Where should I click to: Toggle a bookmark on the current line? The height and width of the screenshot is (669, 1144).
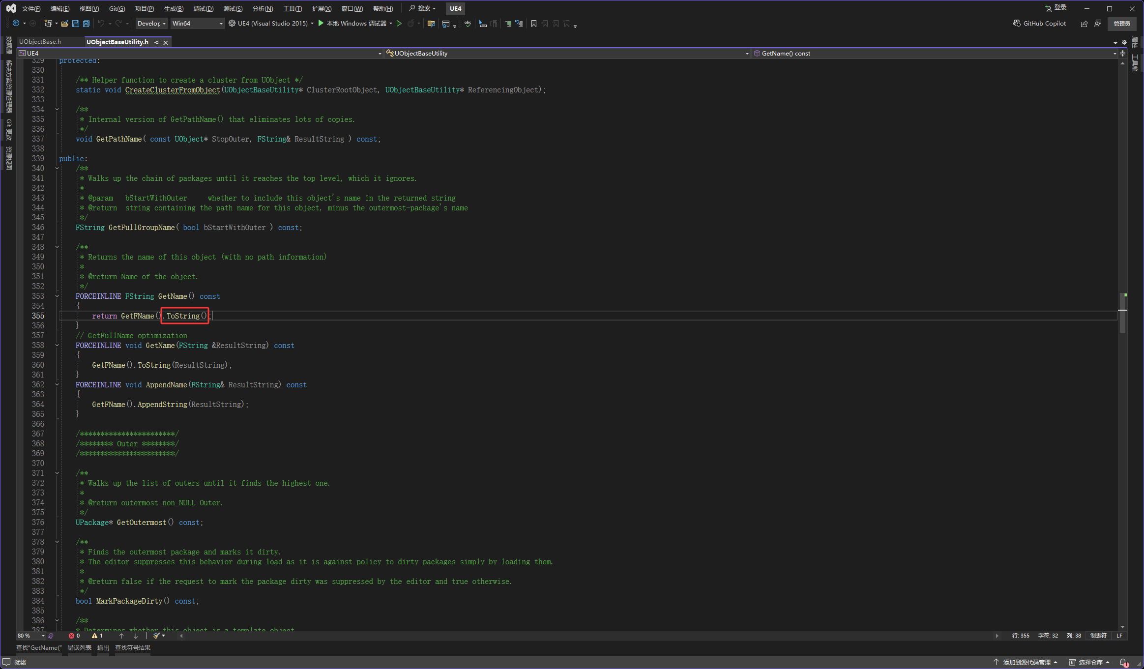click(x=534, y=24)
